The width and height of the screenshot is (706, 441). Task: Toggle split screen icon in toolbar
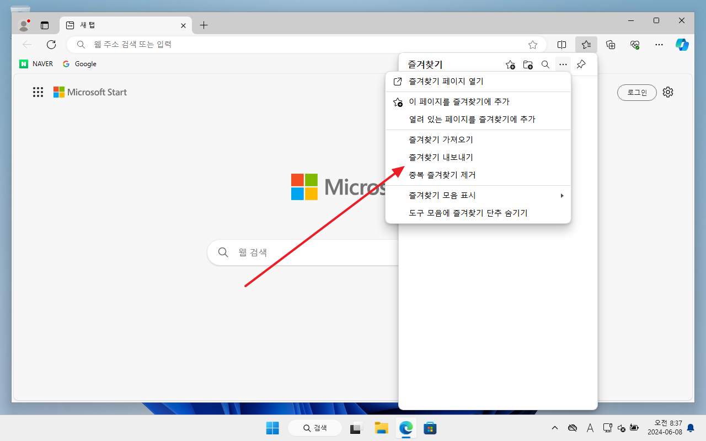coord(561,45)
